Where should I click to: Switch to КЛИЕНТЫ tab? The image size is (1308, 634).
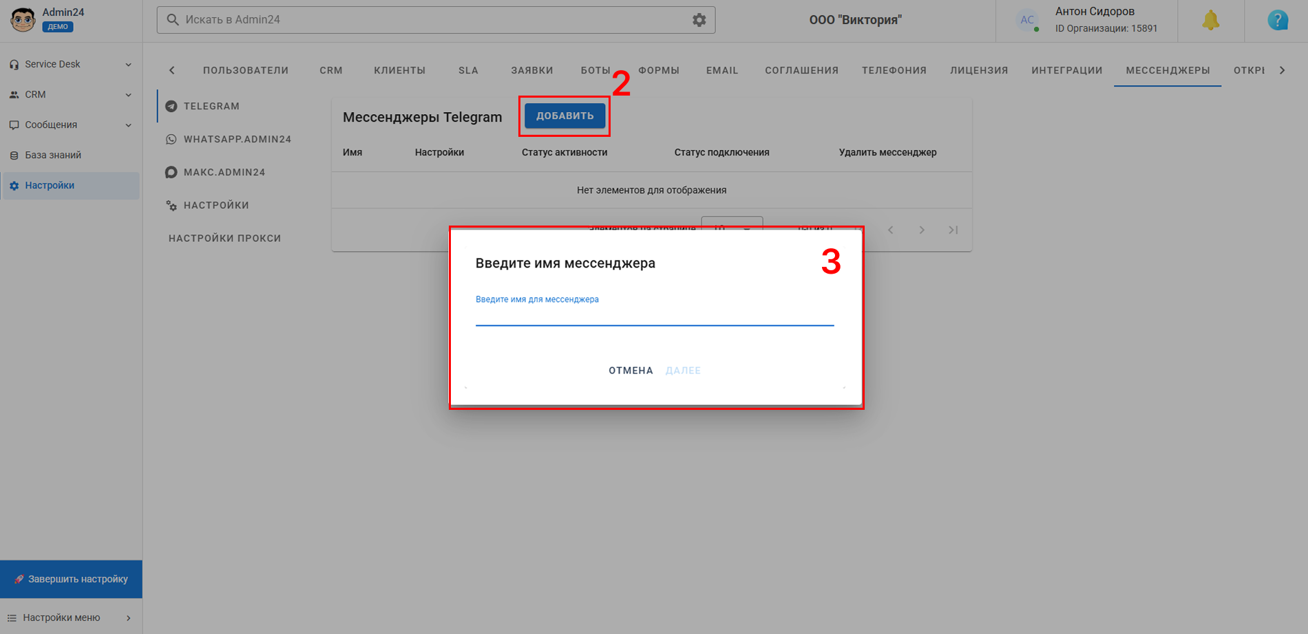click(400, 70)
